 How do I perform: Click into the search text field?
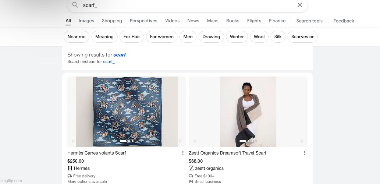click(184, 5)
